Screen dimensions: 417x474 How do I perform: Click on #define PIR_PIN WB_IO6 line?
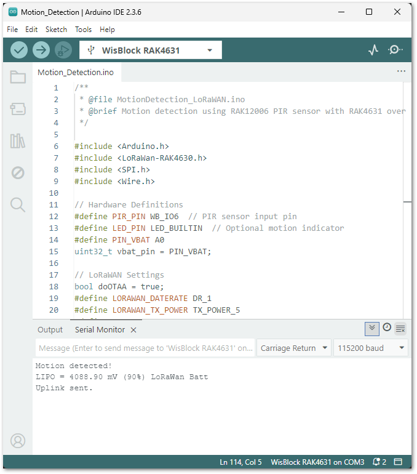click(127, 217)
